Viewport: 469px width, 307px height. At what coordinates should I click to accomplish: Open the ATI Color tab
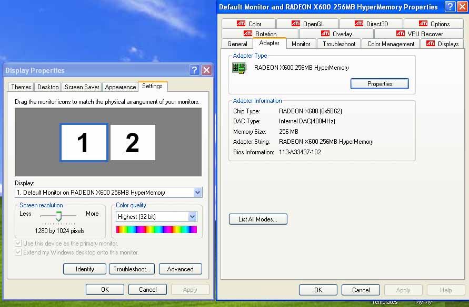pos(248,24)
